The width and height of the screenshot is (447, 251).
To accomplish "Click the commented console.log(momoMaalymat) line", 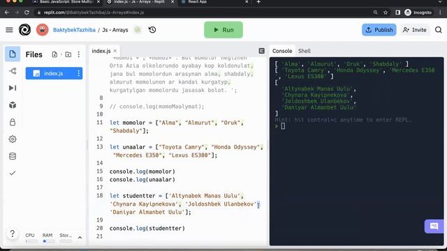I will (x=156, y=107).
